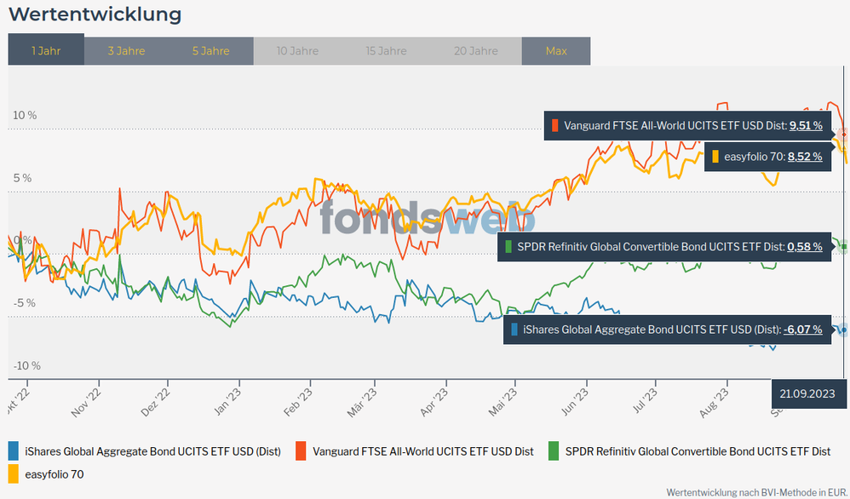Switch to the 3 Jahre tab

pyautogui.click(x=126, y=51)
